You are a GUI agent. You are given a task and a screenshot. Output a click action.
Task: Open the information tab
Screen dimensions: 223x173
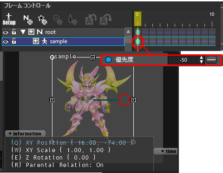[25, 134]
